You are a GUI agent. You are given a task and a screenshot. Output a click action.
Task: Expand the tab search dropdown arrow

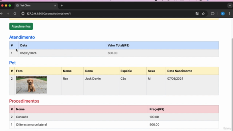[230, 5]
